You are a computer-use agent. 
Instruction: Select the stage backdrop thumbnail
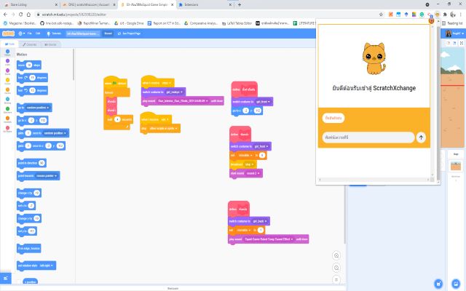coord(456,167)
